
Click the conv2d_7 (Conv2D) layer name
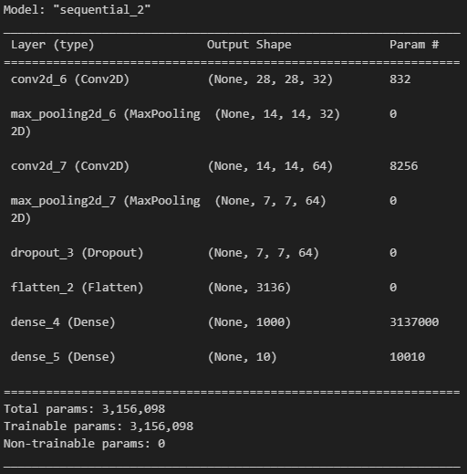click(70, 166)
